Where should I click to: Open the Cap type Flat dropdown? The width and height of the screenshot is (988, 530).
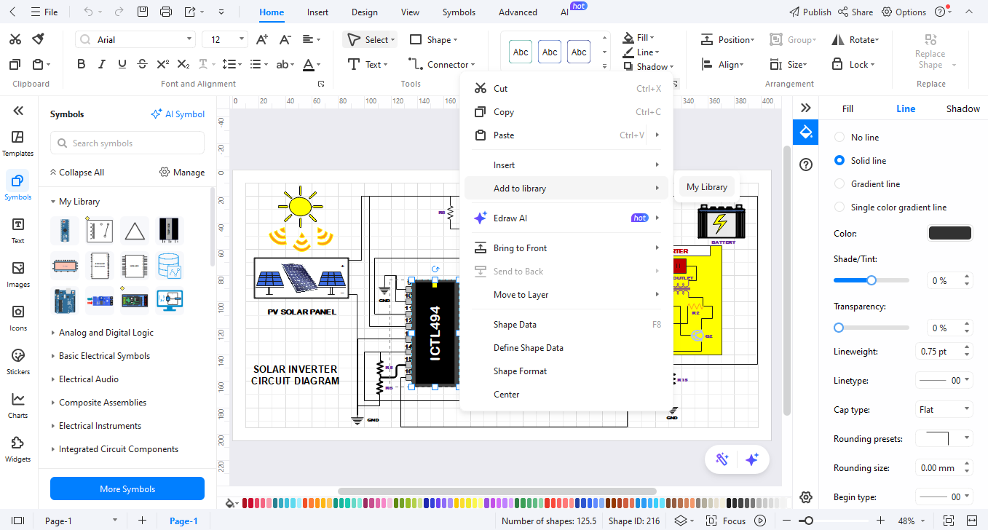point(944,409)
